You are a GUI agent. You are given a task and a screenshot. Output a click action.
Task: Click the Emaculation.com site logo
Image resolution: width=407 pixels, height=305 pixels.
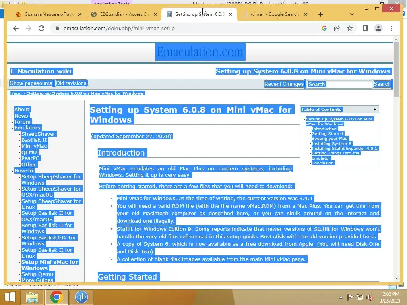click(x=200, y=52)
